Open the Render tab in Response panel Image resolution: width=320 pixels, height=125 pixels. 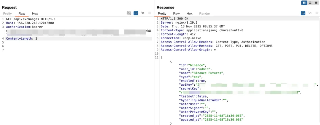pyautogui.click(x=204, y=14)
